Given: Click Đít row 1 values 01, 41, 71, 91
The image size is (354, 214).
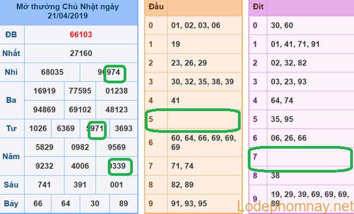Looking at the screenshot, I should (295, 44).
